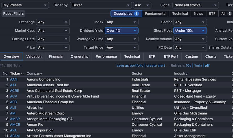This screenshot has width=233, height=138.
Task: Expand the Market Cap. filter dropdown
Action: (53, 30)
